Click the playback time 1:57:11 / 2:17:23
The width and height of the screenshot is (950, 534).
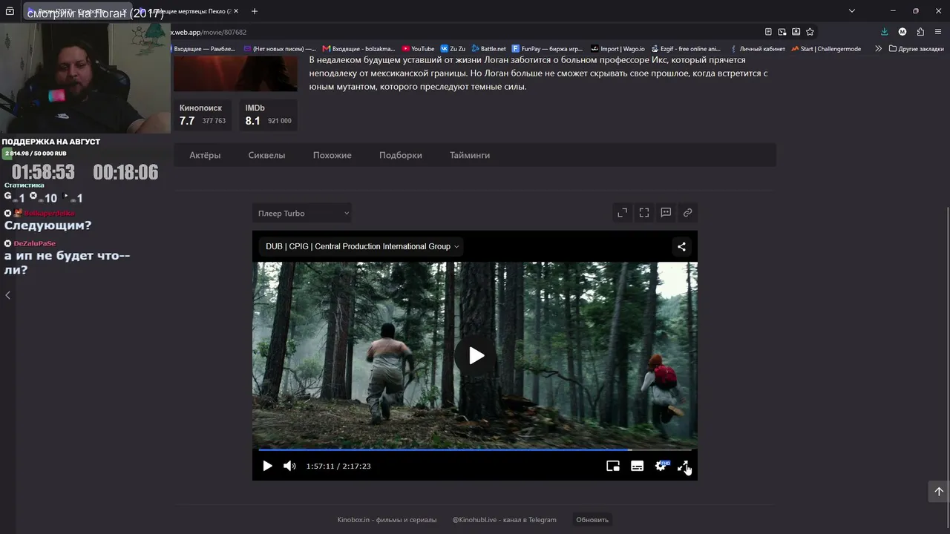click(338, 466)
